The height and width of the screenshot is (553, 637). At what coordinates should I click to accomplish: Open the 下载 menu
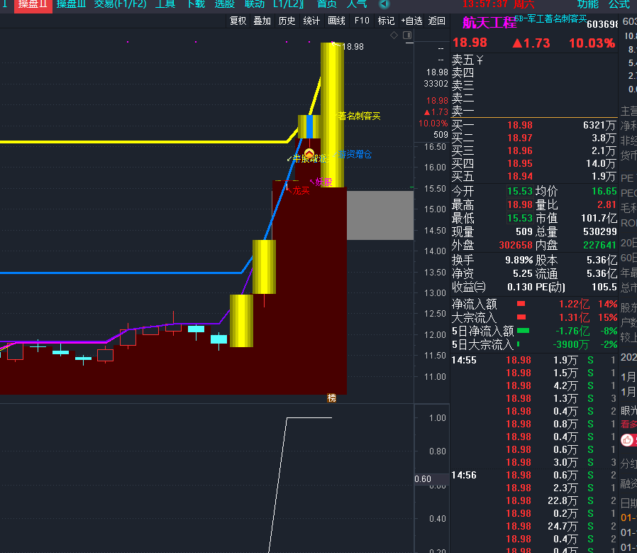coord(196,4)
